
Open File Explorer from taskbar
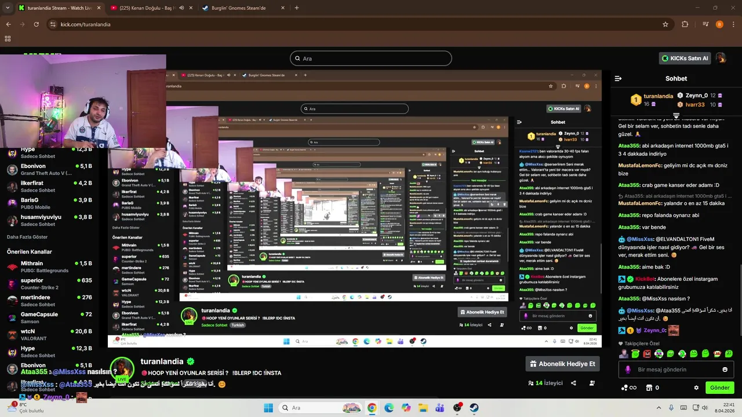pos(423,408)
